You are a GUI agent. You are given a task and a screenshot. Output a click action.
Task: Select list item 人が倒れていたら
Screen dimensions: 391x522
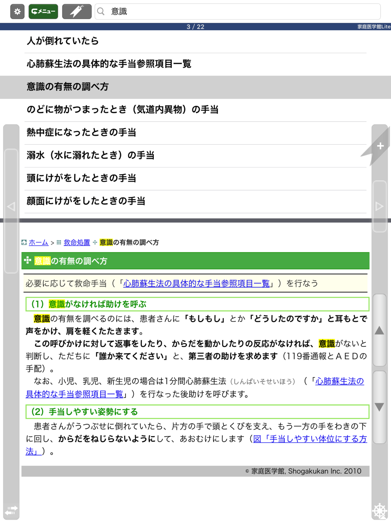point(195,41)
